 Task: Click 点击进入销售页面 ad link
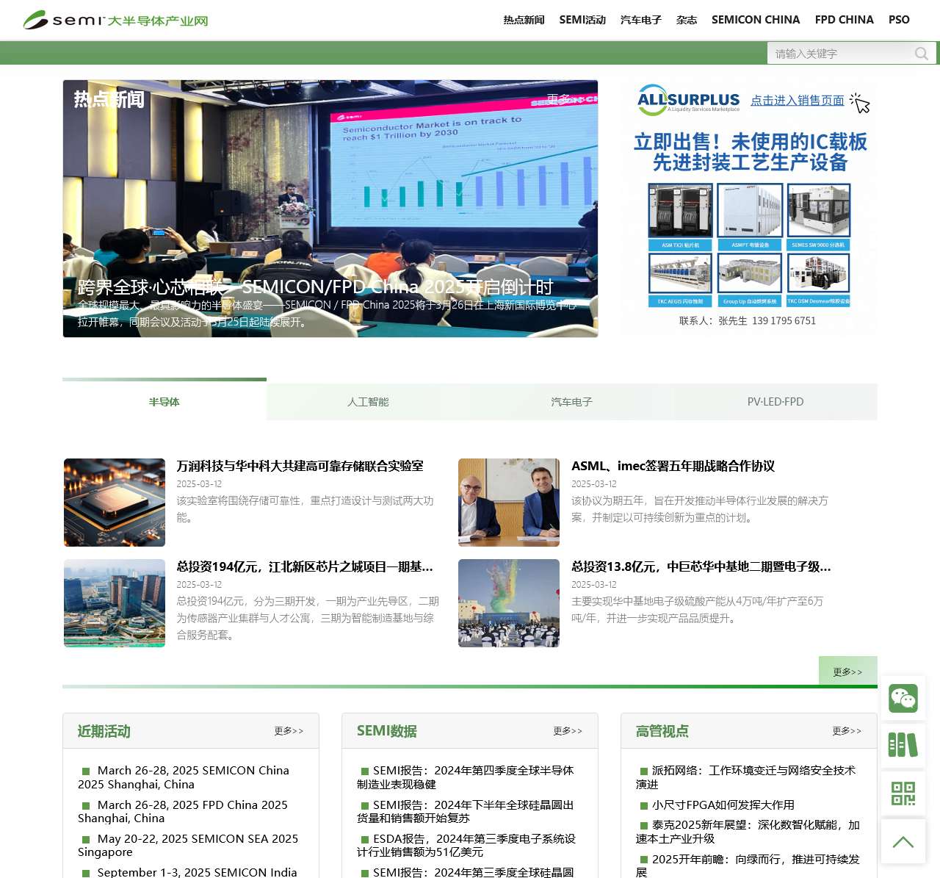pyautogui.click(x=798, y=101)
